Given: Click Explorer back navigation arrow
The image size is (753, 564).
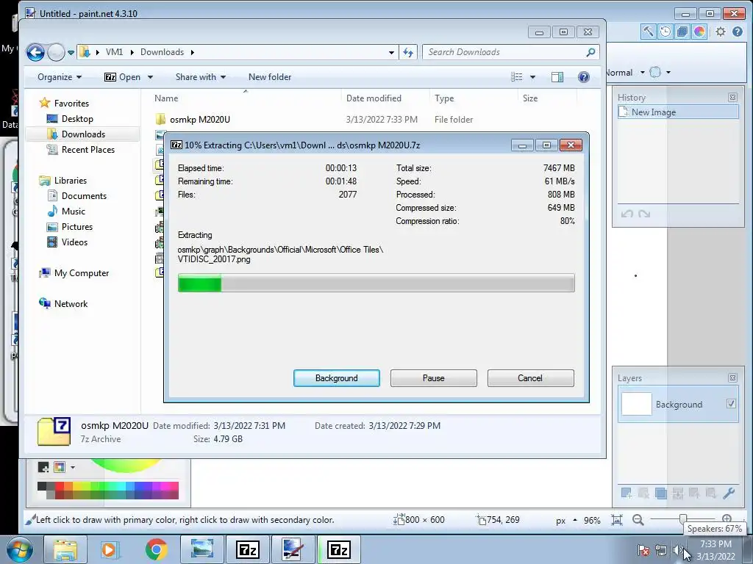Looking at the screenshot, I should point(35,52).
